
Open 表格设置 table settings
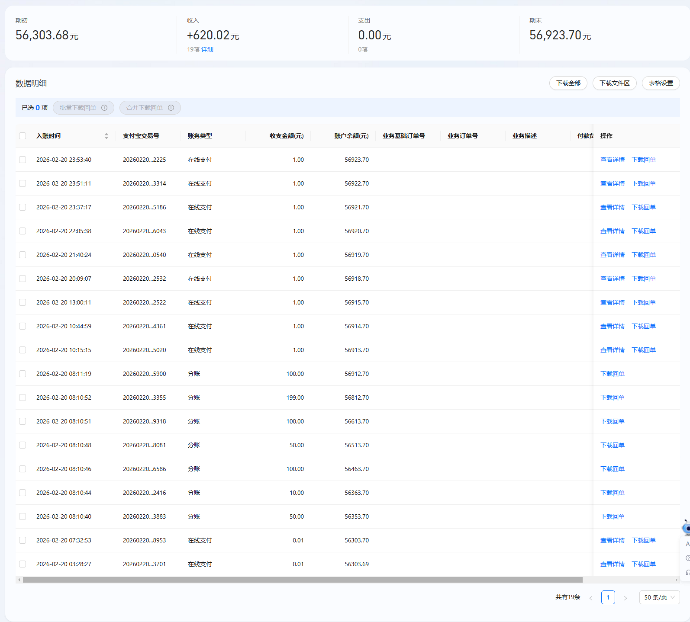(x=661, y=83)
